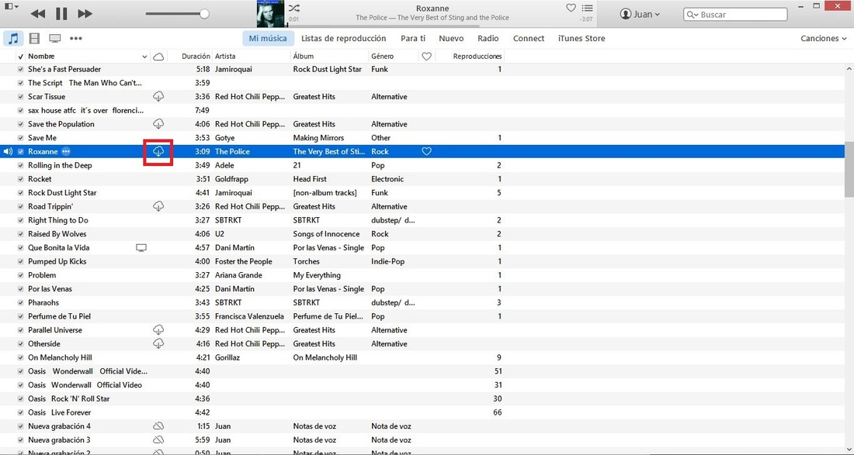
Task: Sort by the Reproducciones column
Action: [x=477, y=56]
